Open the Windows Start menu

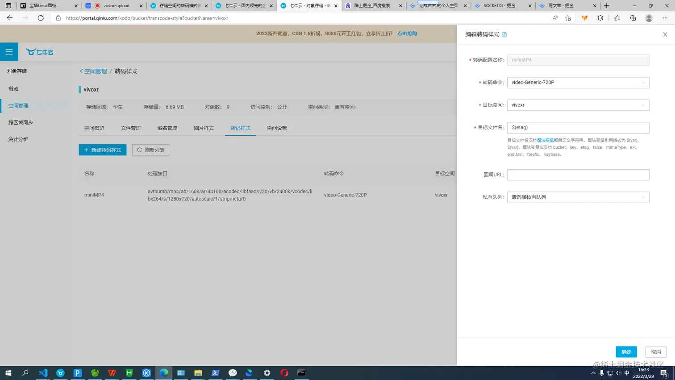[x=8, y=373]
